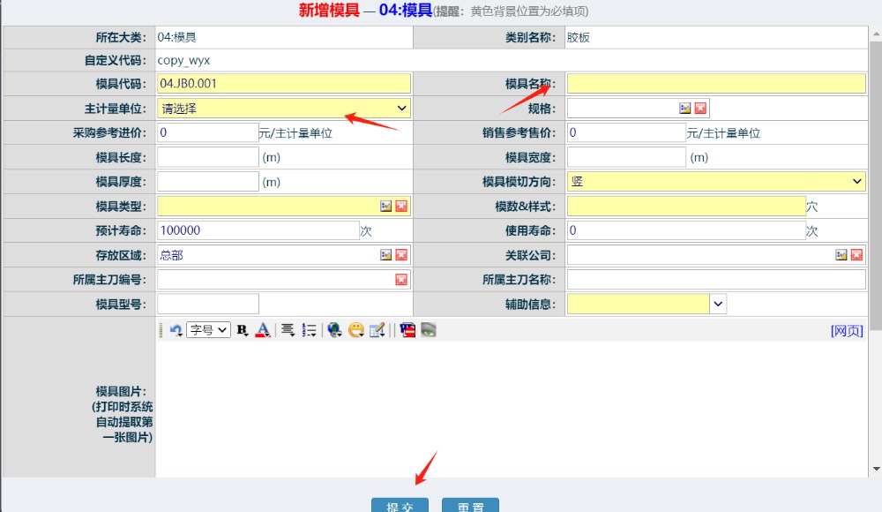
Task: Click into the 模具名称 input field
Action: pyautogui.click(x=716, y=84)
